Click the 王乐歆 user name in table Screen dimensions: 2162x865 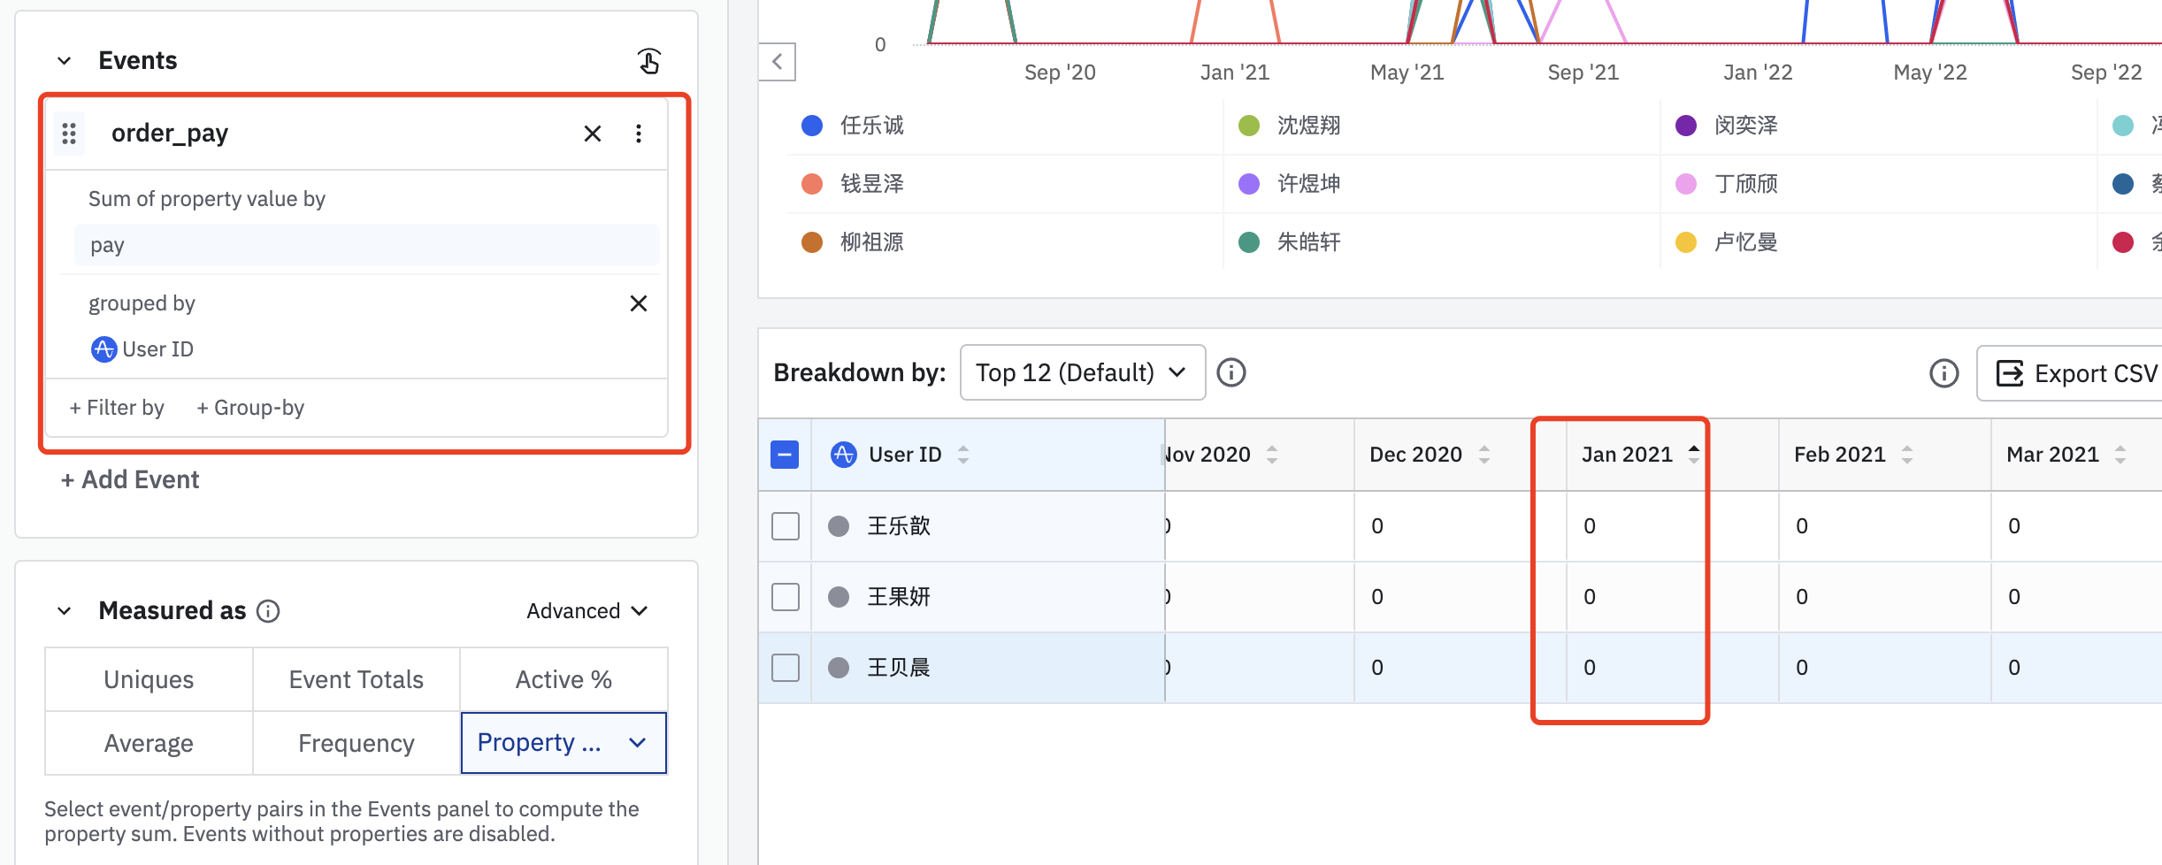point(899,526)
